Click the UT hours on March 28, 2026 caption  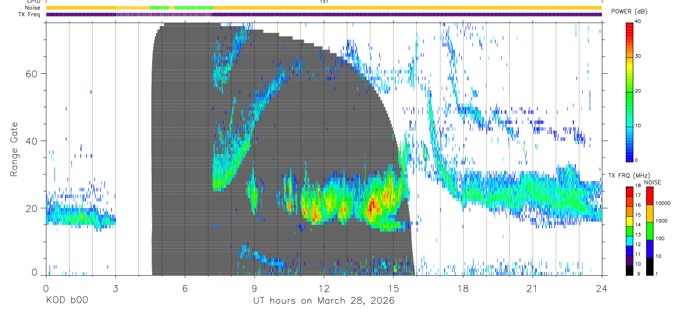click(324, 302)
